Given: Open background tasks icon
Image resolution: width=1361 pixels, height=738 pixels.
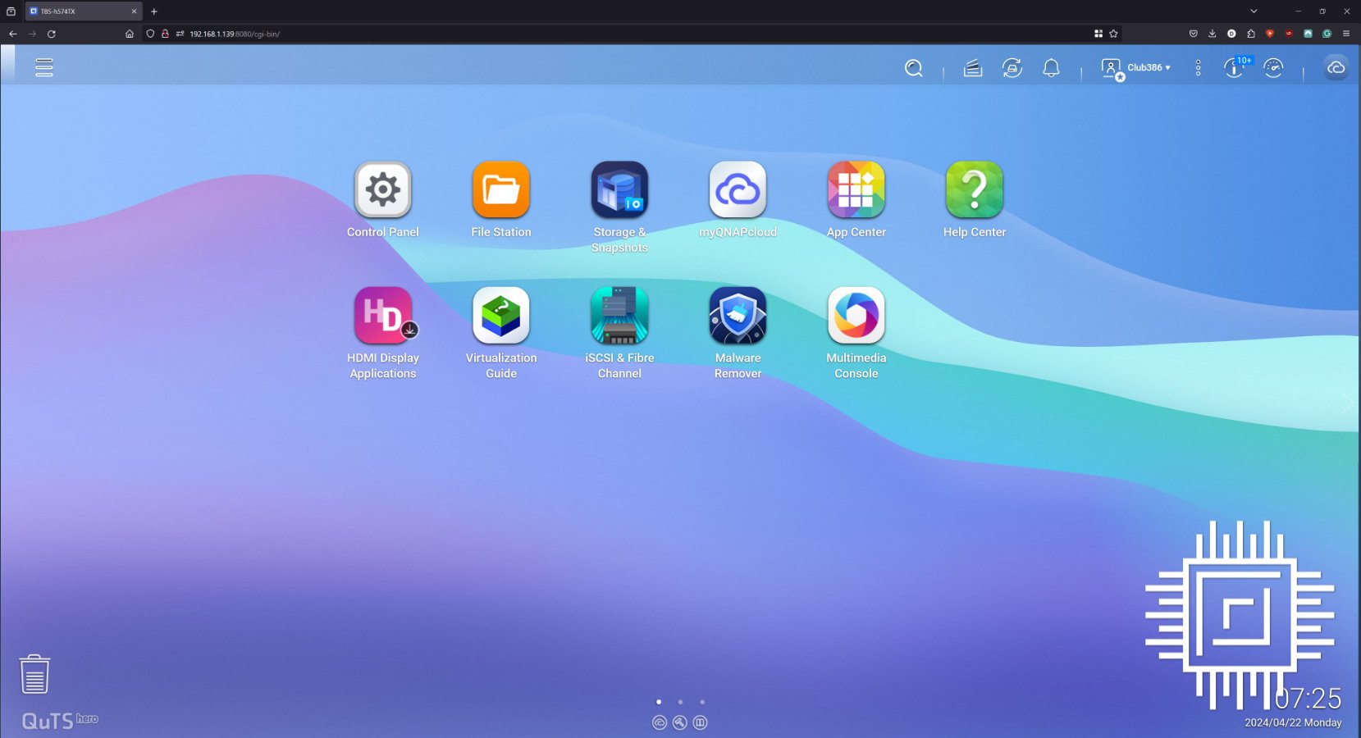Looking at the screenshot, I should click(973, 68).
